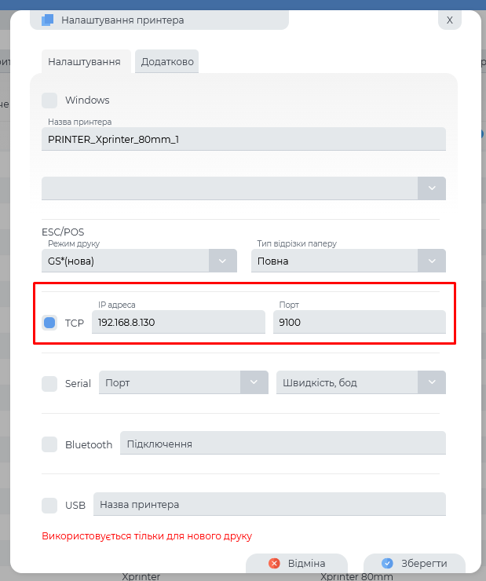
Task: Click the IP адреса field
Action: coord(178,322)
